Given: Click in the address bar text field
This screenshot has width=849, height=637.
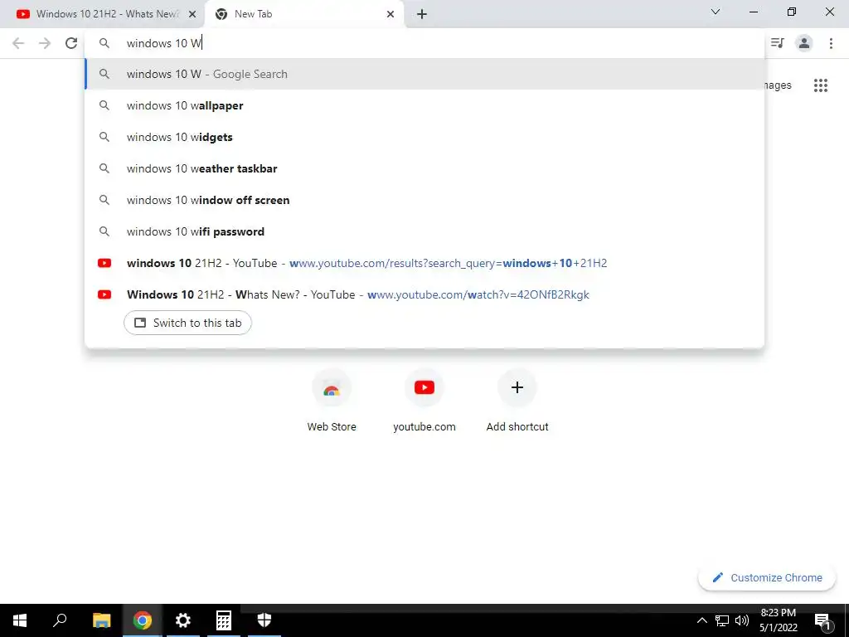Looking at the screenshot, I should 425,43.
